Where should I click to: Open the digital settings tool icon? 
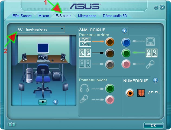pos(155,80)
